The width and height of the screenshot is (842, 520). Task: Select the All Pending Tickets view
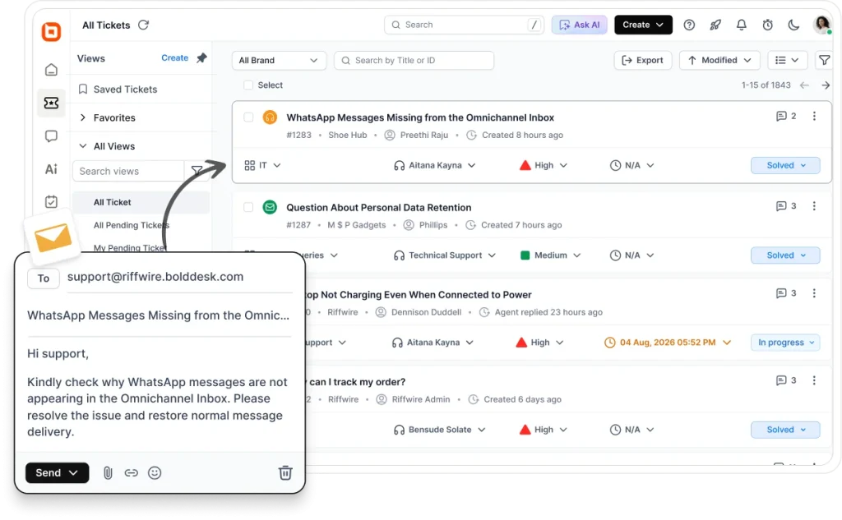click(x=132, y=225)
